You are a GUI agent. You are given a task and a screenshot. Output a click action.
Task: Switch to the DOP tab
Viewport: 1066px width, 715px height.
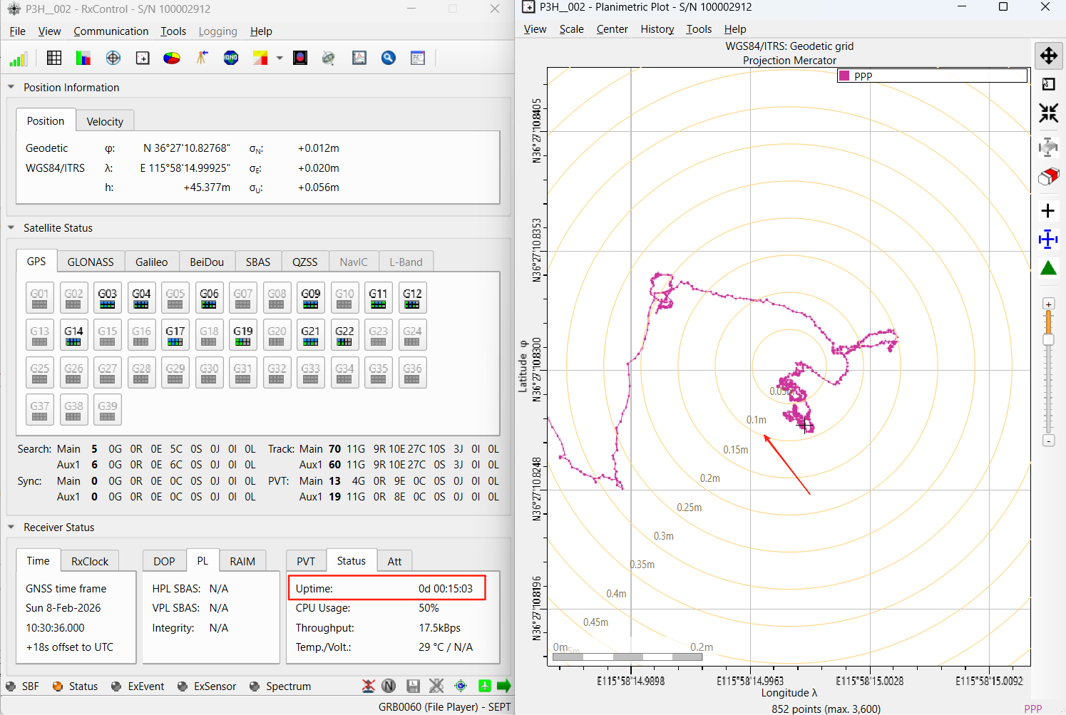(164, 561)
